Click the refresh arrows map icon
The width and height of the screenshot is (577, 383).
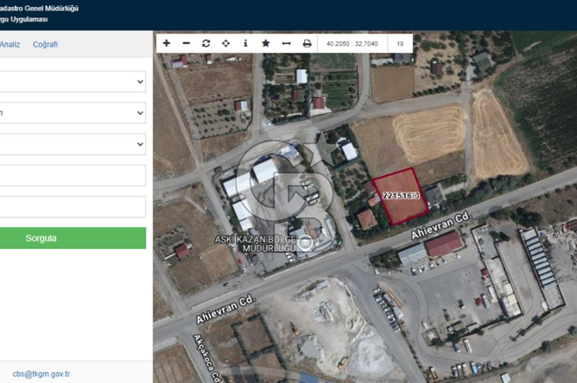tap(206, 43)
